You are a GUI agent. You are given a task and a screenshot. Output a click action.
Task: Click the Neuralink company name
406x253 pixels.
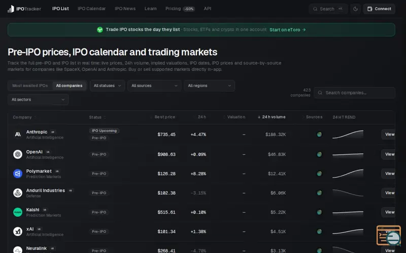pos(37,248)
